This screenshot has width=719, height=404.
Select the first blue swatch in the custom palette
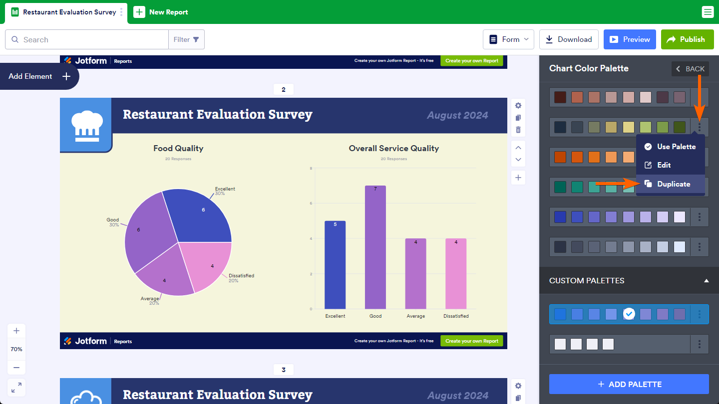coord(560,314)
